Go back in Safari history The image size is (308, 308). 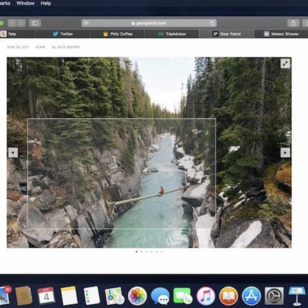point(12,23)
